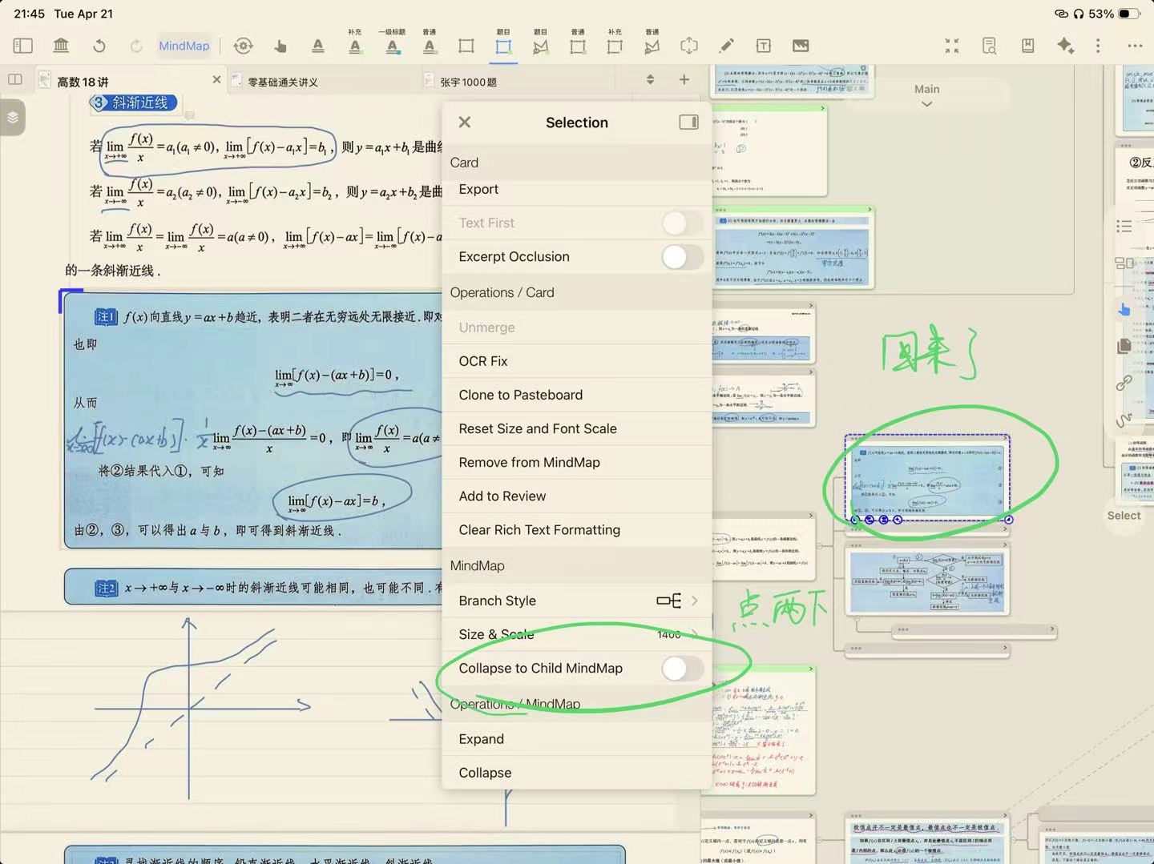This screenshot has height=864, width=1154.
Task: Enable Collapse to Child MindMap switch
Action: tap(682, 669)
